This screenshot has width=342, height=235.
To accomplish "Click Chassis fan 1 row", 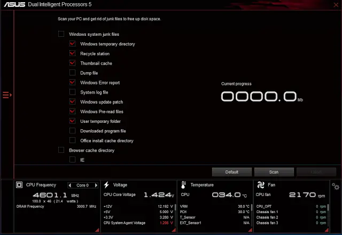I will pyautogui.click(x=291, y=212).
